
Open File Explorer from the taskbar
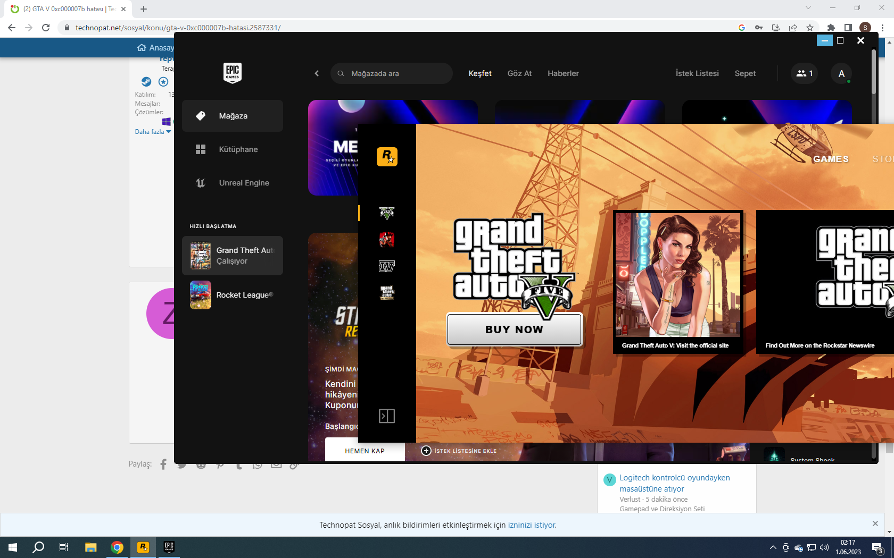pyautogui.click(x=91, y=547)
